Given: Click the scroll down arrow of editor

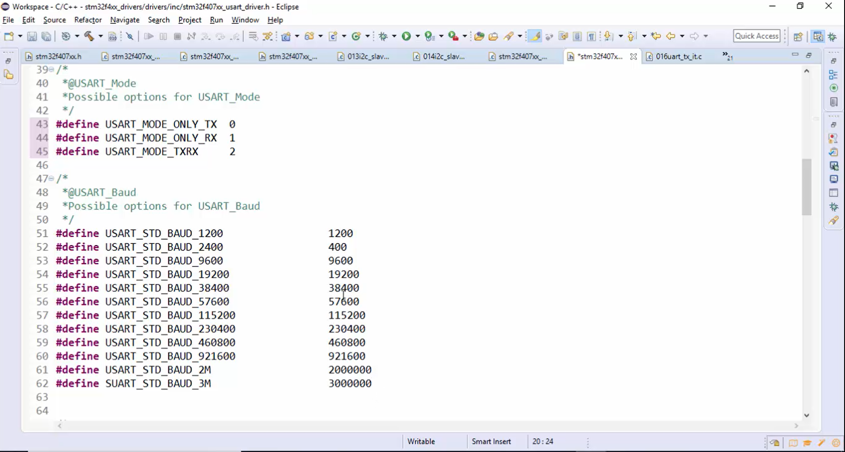Looking at the screenshot, I should pos(807,415).
